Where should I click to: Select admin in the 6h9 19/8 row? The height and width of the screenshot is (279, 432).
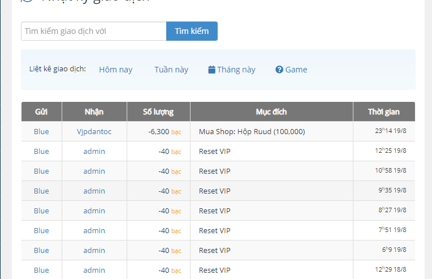click(94, 250)
